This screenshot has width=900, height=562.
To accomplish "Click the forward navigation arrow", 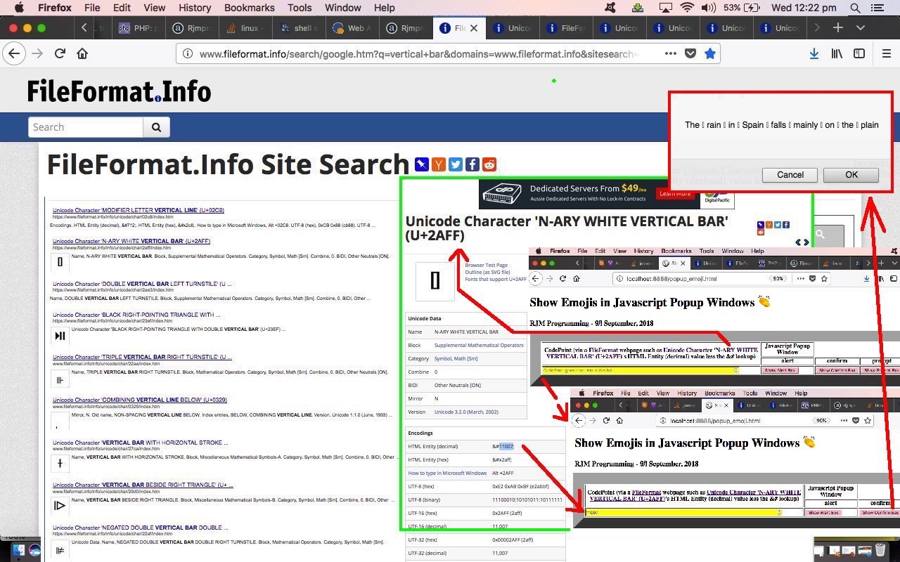I will coord(37,53).
